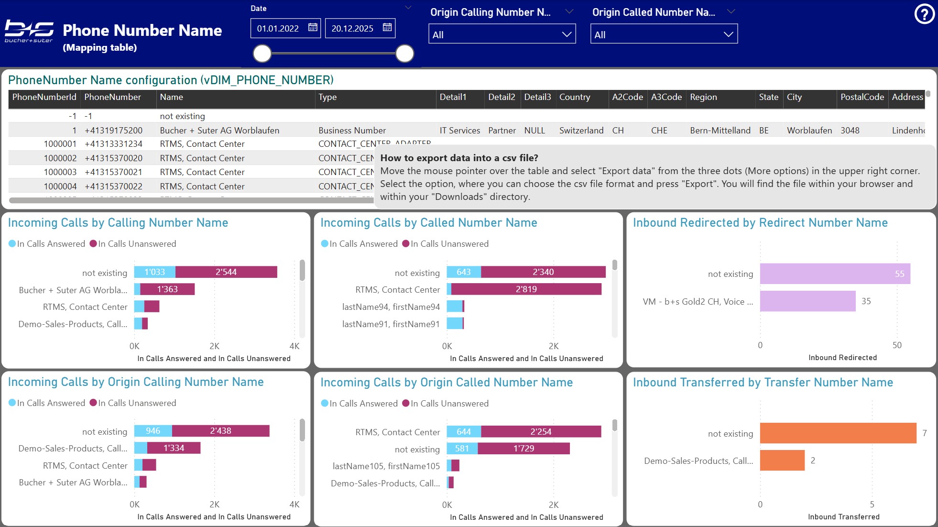Viewport: 938px width, 527px height.
Task: Sort table by PhoneNumberId column header
Action: pyautogui.click(x=44, y=97)
